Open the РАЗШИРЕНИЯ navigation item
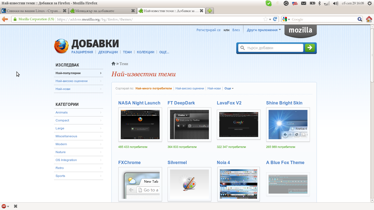374x210 pixels. tap(82, 52)
